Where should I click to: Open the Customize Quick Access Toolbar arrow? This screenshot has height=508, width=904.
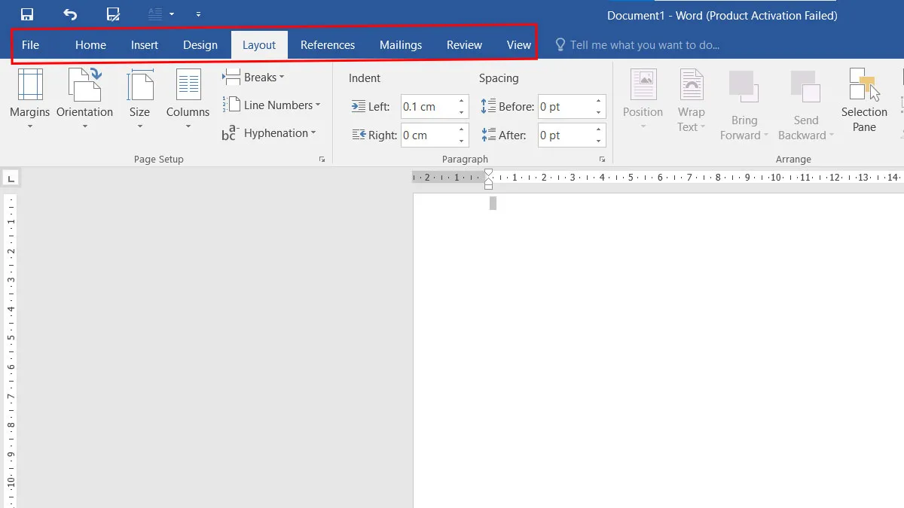click(198, 14)
